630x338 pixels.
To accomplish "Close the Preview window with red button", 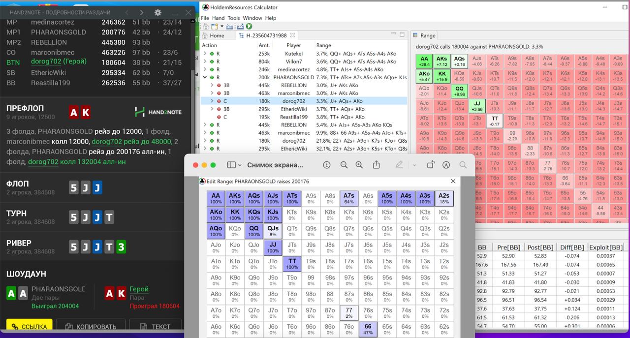I will point(195,165).
